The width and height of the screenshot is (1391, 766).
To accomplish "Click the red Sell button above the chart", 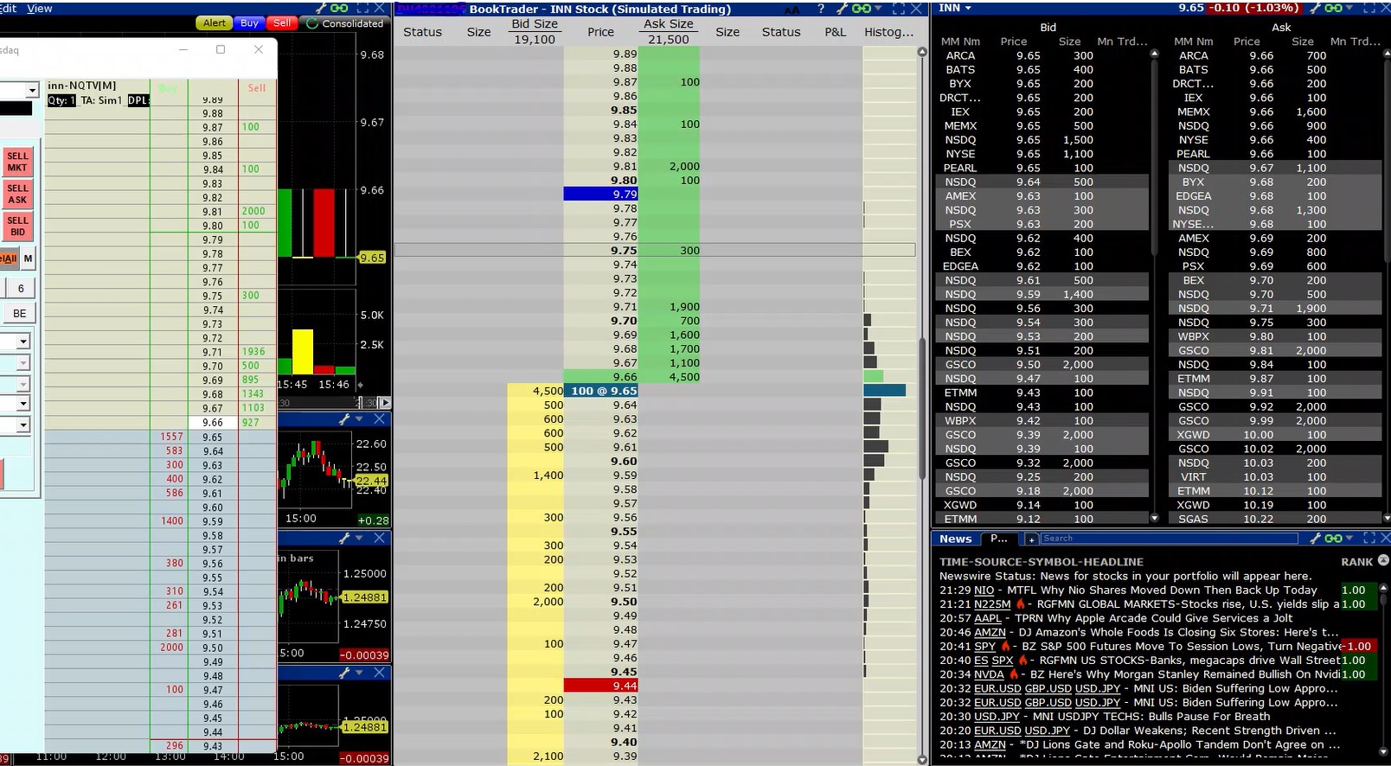I will [282, 23].
